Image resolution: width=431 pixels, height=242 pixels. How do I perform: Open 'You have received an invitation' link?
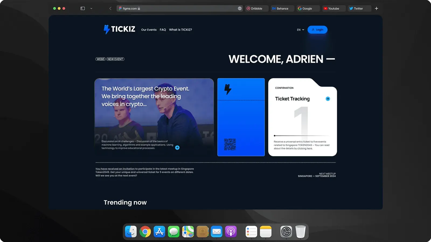(x=115, y=169)
